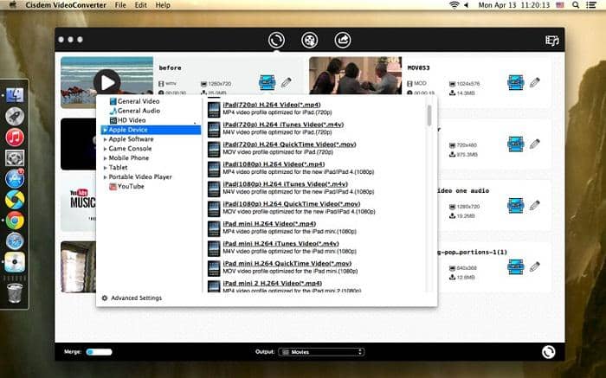Open the File menu

(119, 5)
